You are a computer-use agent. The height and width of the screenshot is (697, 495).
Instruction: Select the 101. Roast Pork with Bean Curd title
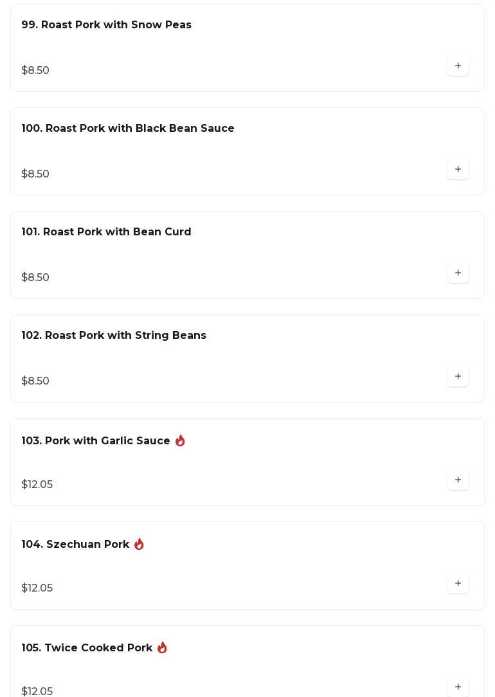[x=106, y=232]
